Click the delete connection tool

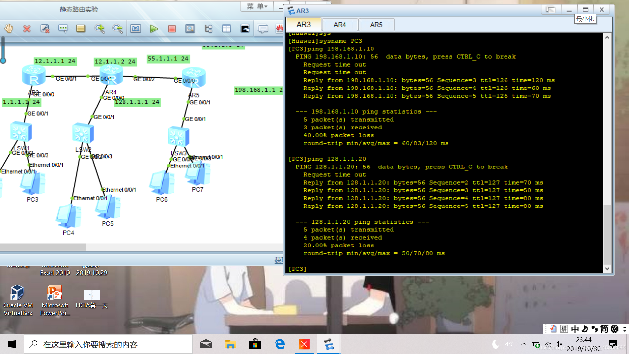[45, 29]
